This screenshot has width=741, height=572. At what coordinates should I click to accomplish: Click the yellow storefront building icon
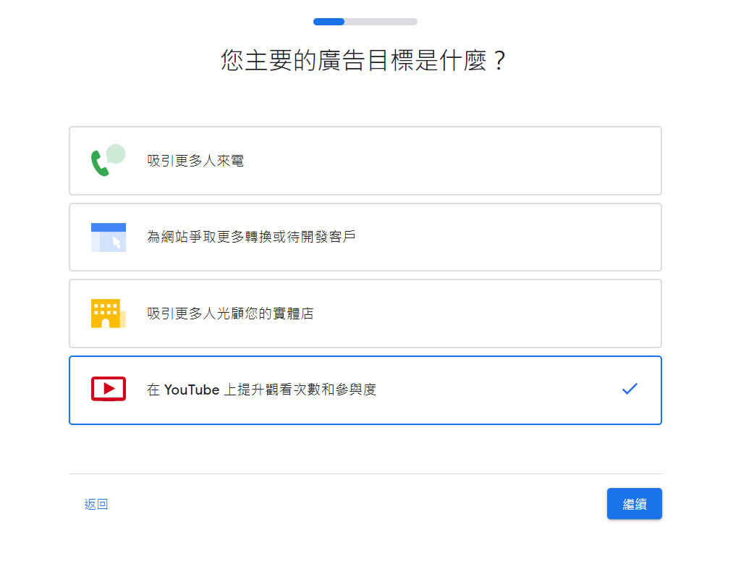click(106, 314)
